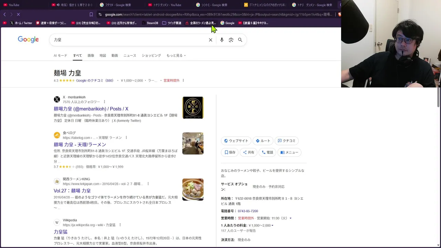Viewport: 441px width, 248px height.
Task: Open ツイッチ関連 bookmark folder
Action: (172, 23)
